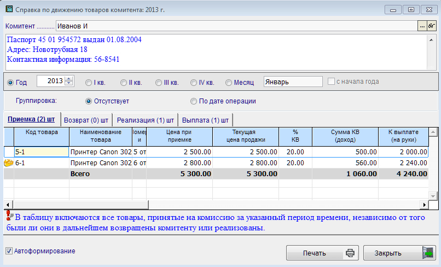Click the Всего totals row label

pyautogui.click(x=80, y=174)
